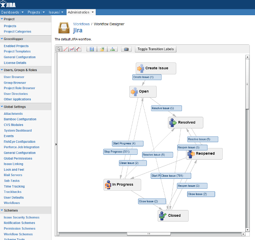
Task: Open the Workflows breadcrumb link
Action: 81,24
